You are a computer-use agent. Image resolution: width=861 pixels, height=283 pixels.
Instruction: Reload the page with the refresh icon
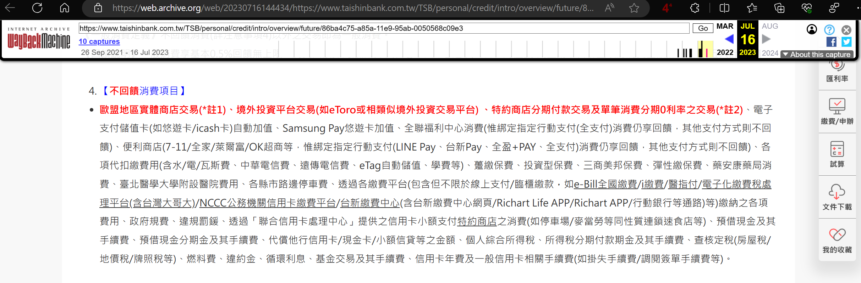click(x=37, y=8)
